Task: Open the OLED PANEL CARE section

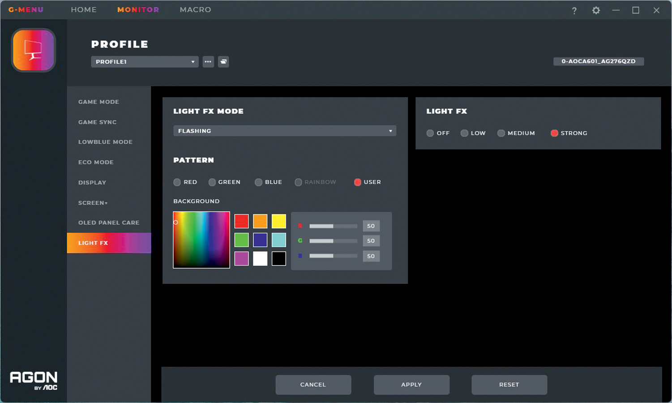Action: [109, 223]
